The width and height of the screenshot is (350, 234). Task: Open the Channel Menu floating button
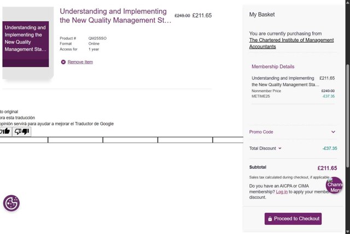[x=334, y=185]
